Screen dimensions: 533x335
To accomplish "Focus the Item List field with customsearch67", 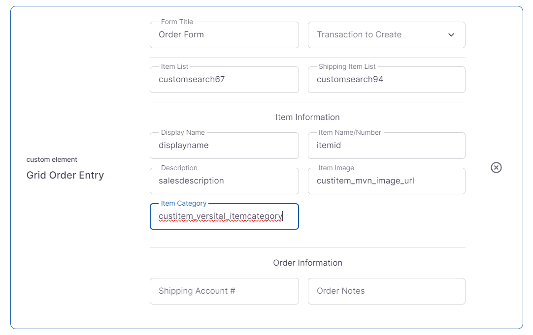I will coord(224,80).
